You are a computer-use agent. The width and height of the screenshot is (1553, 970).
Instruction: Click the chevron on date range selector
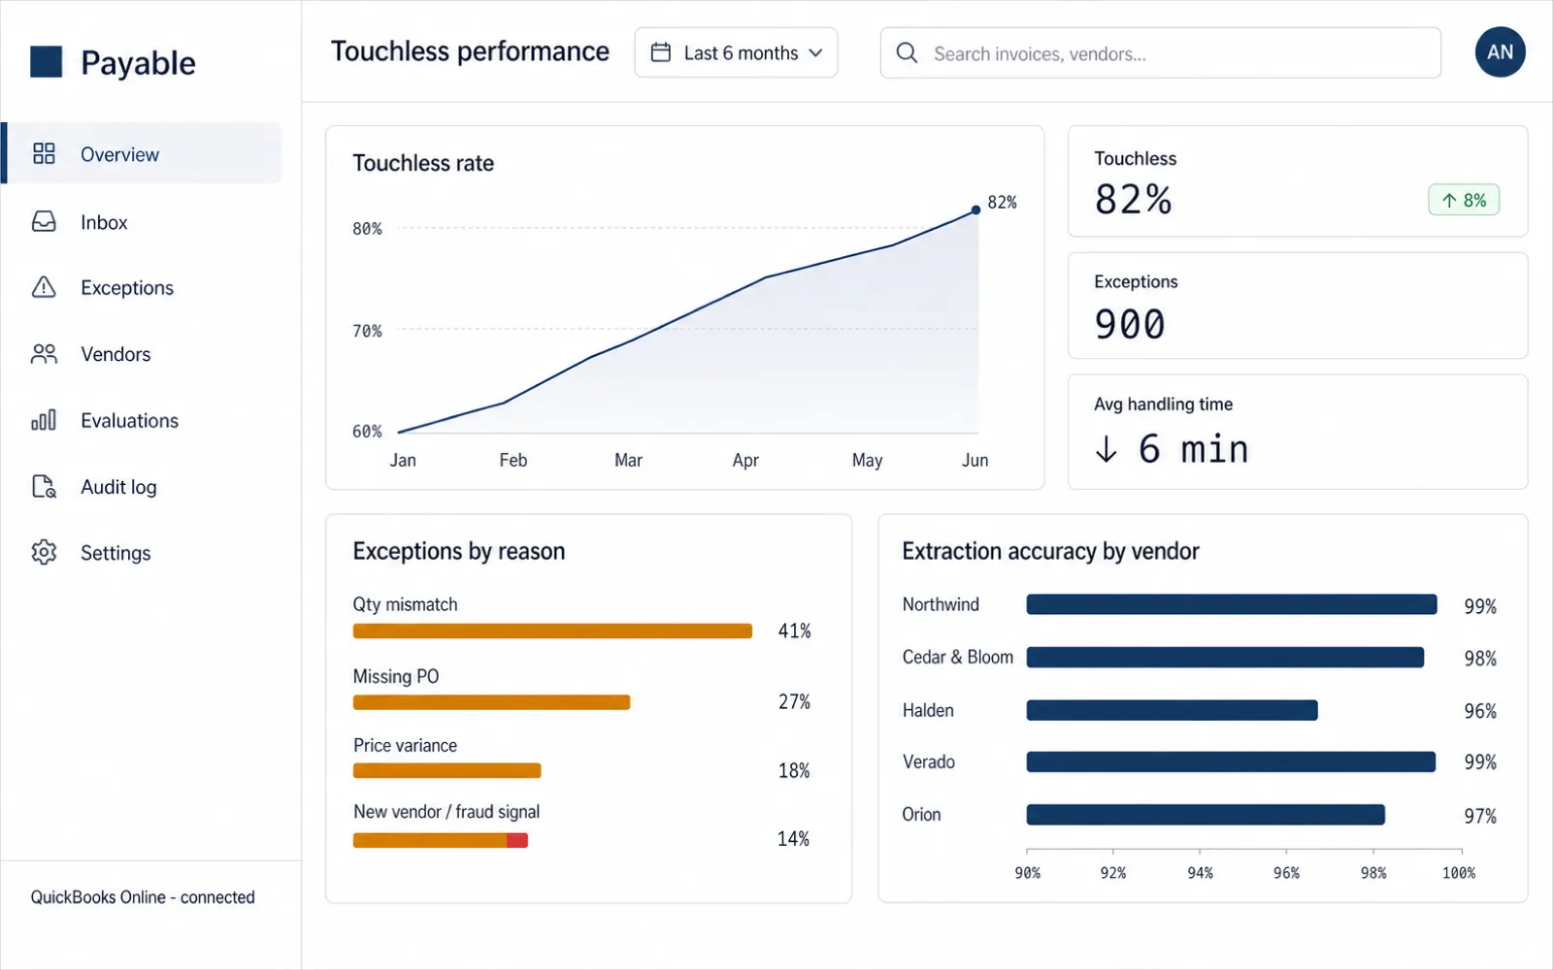coord(815,53)
